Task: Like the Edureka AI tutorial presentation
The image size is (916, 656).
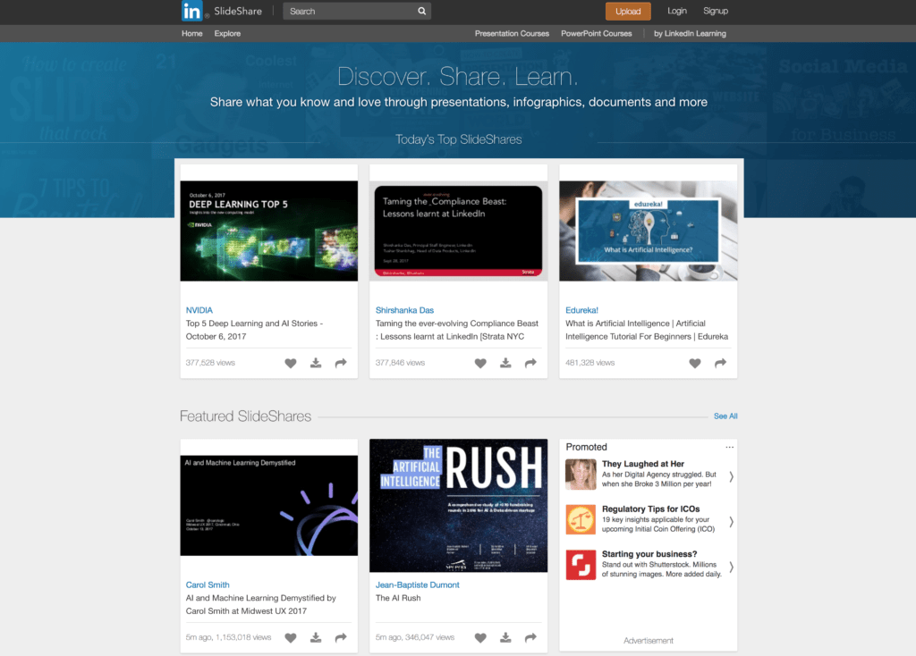Action: click(695, 364)
